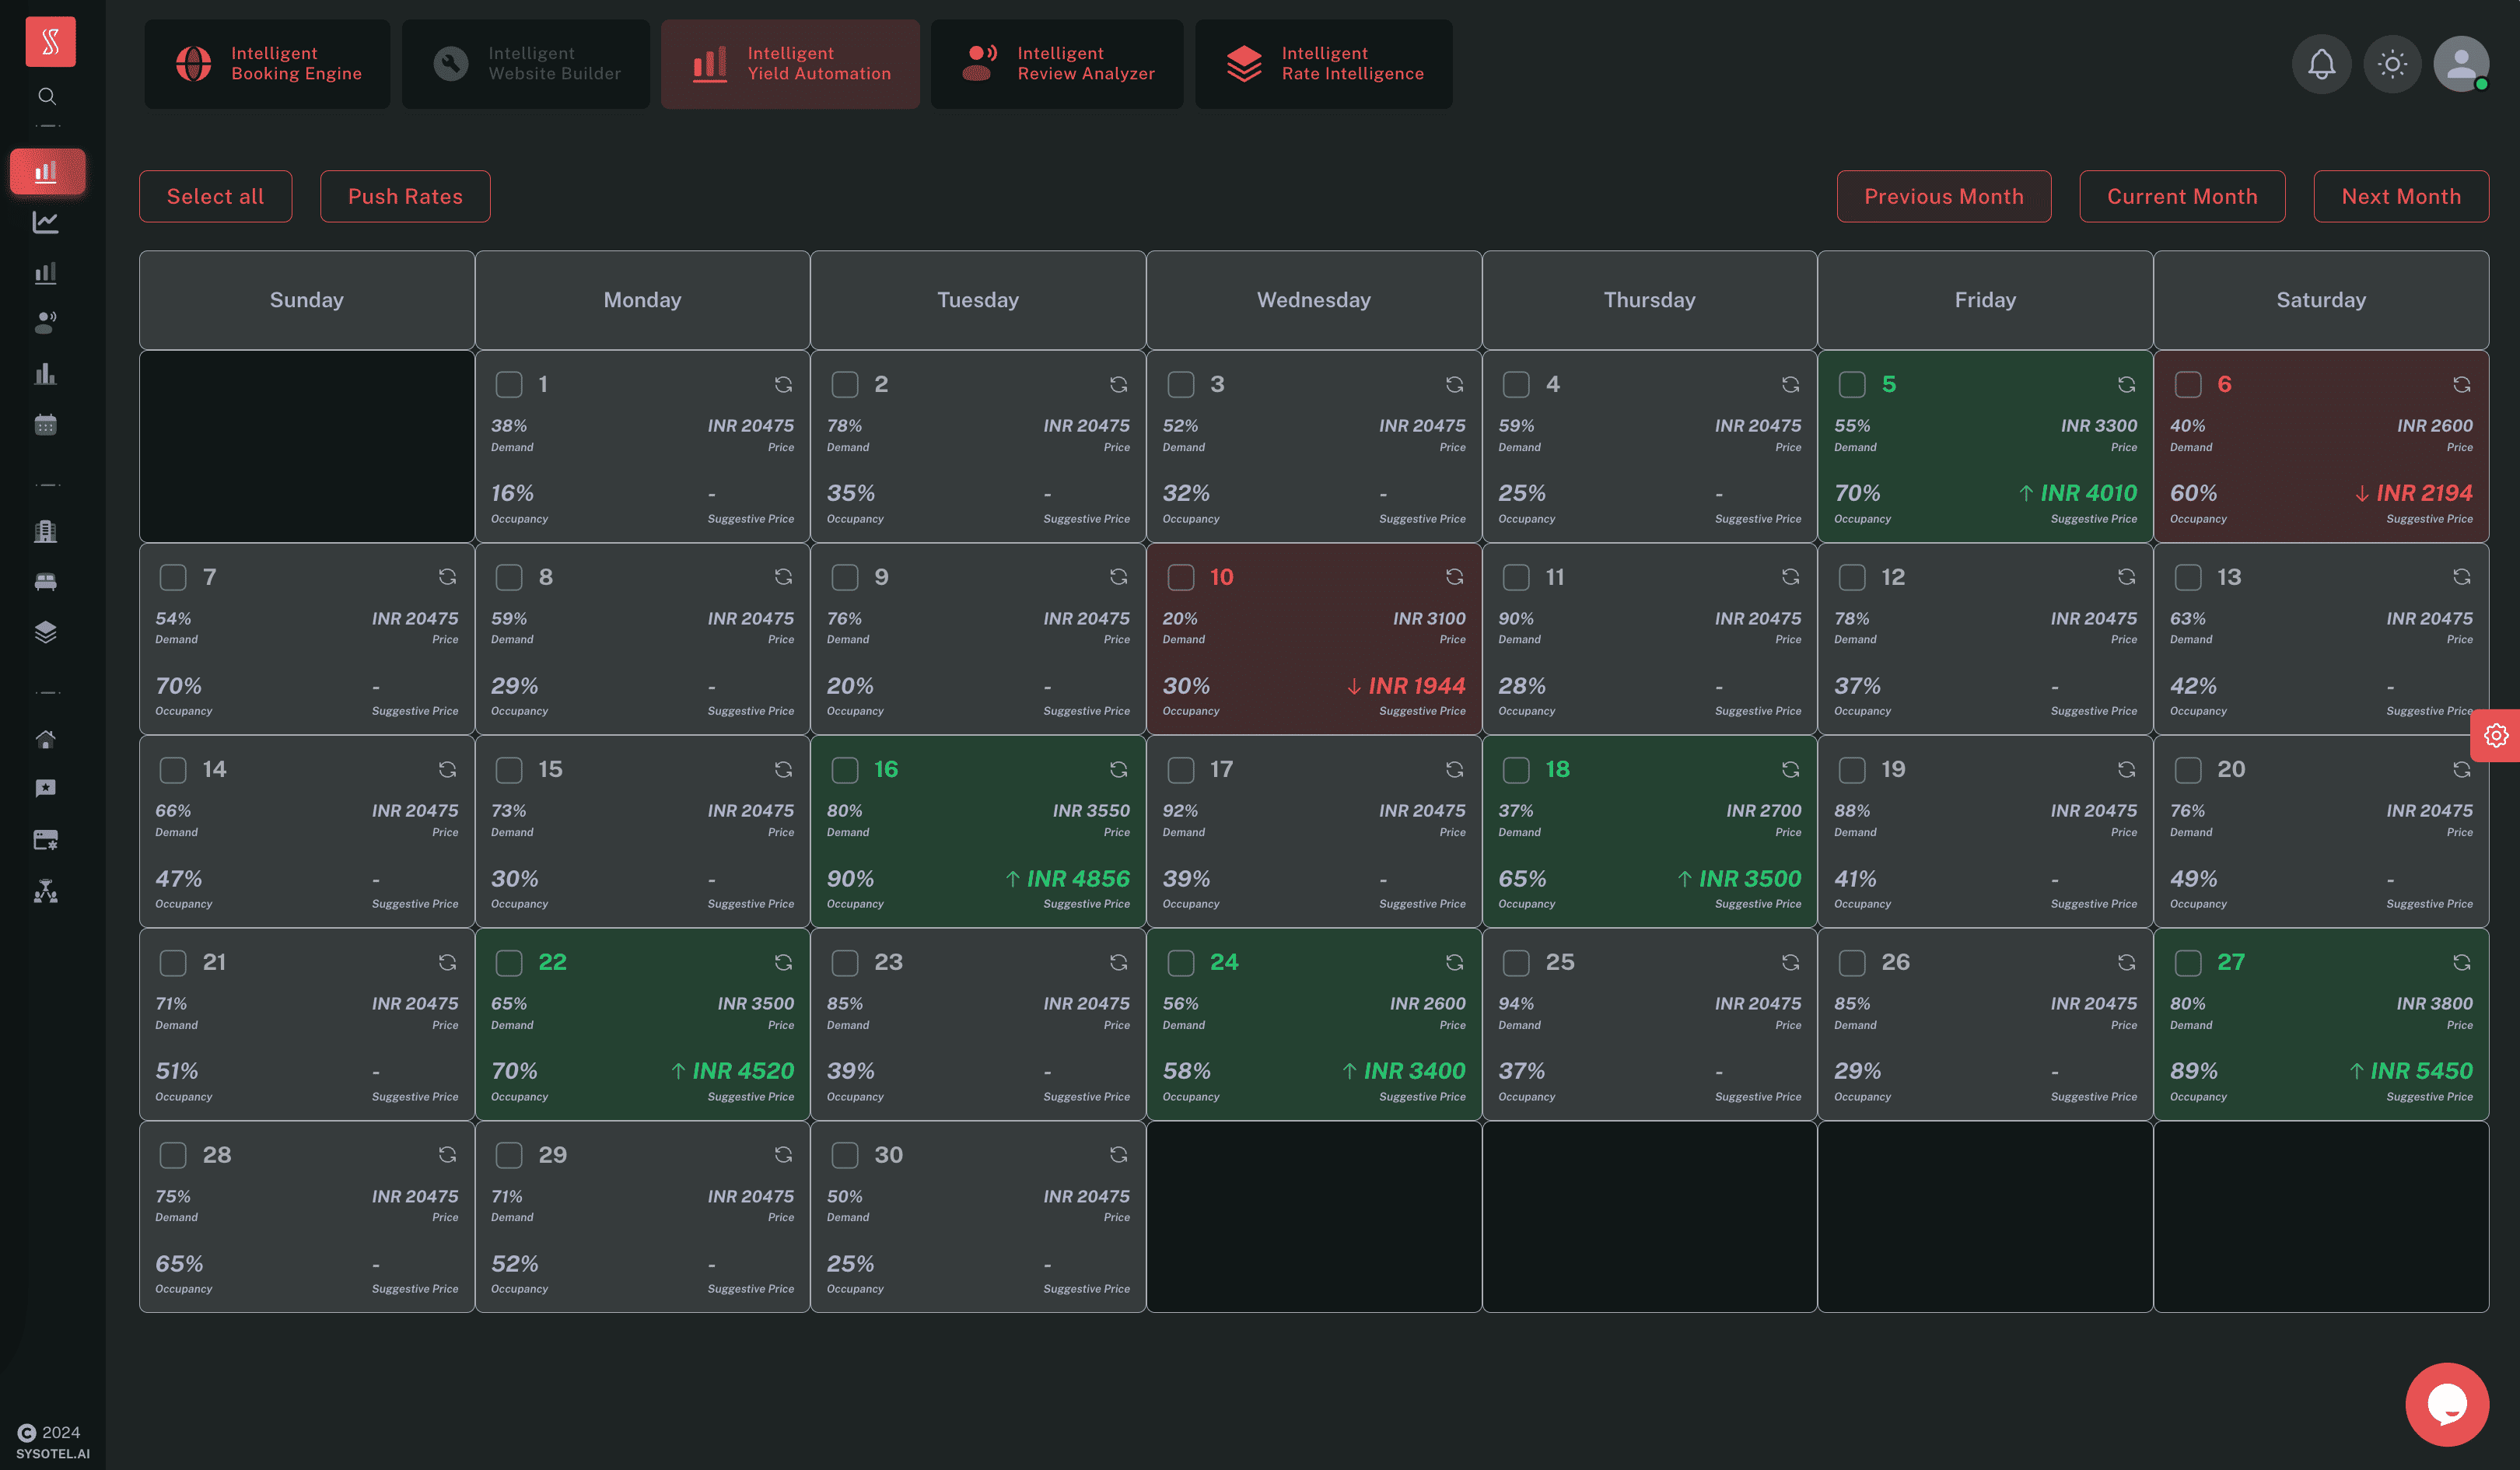
Task: Check the box for day 24
Action: (1181, 962)
